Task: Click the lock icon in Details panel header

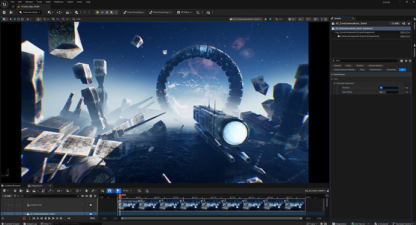Action: pyautogui.click(x=409, y=23)
